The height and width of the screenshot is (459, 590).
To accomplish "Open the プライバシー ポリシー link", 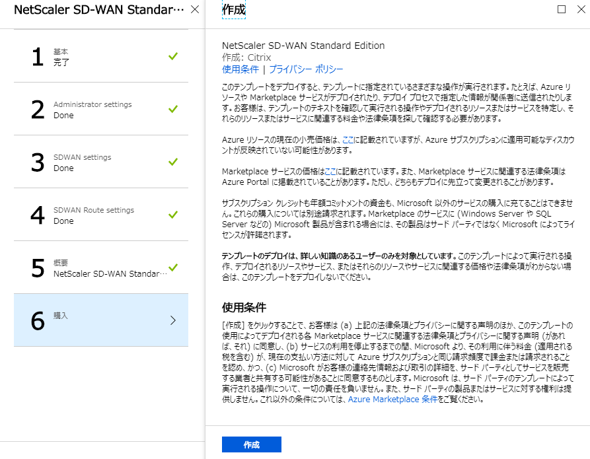I will click(x=306, y=69).
